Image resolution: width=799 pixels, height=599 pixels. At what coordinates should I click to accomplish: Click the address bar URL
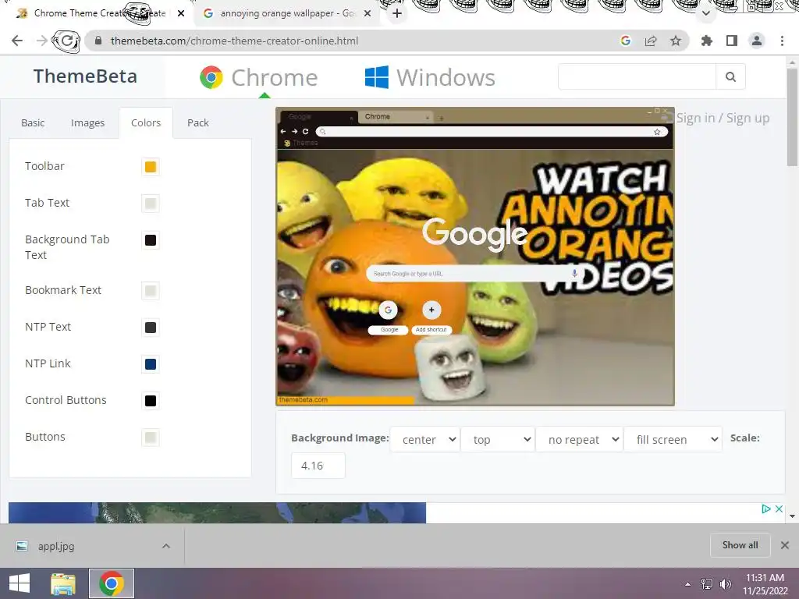(x=234, y=41)
